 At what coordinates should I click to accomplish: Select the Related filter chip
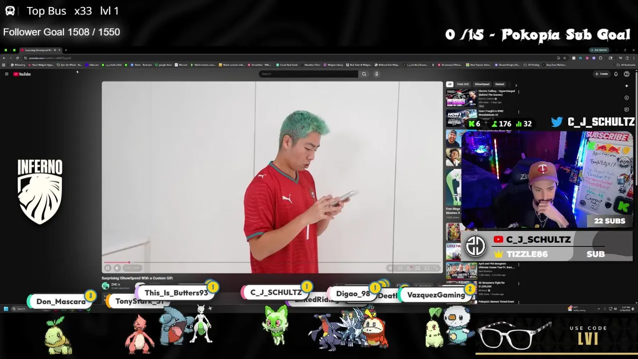point(499,84)
